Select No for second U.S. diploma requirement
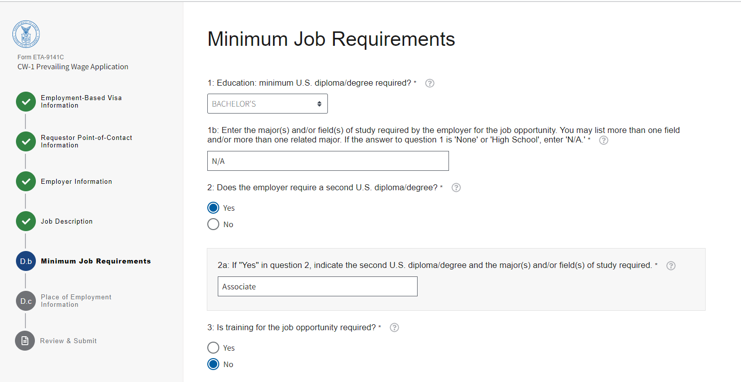 tap(213, 225)
